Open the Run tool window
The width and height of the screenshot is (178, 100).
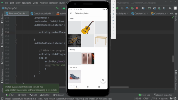pos(10,95)
